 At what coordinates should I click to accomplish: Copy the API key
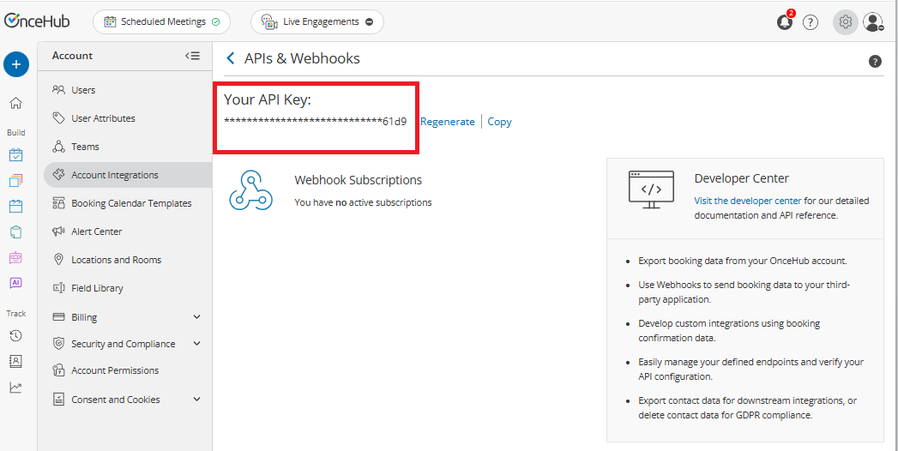pos(499,122)
